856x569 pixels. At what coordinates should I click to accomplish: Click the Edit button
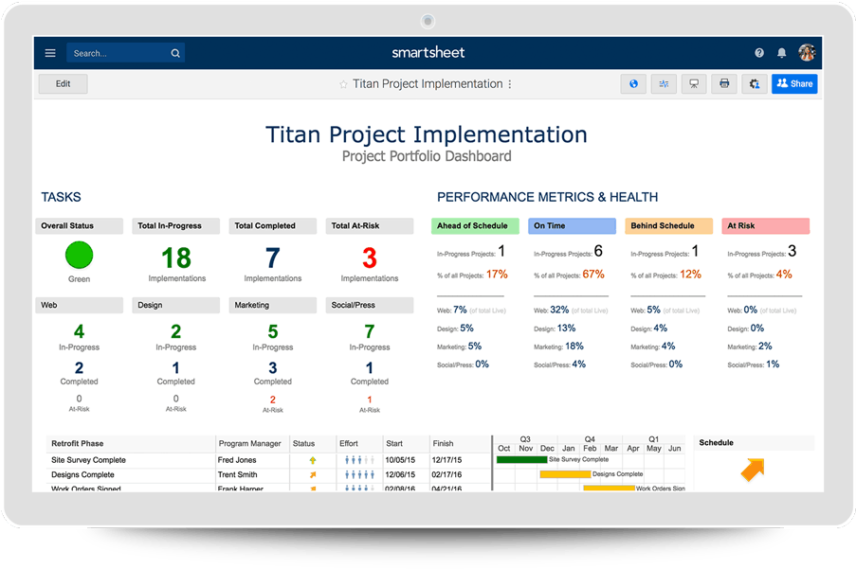tap(63, 84)
